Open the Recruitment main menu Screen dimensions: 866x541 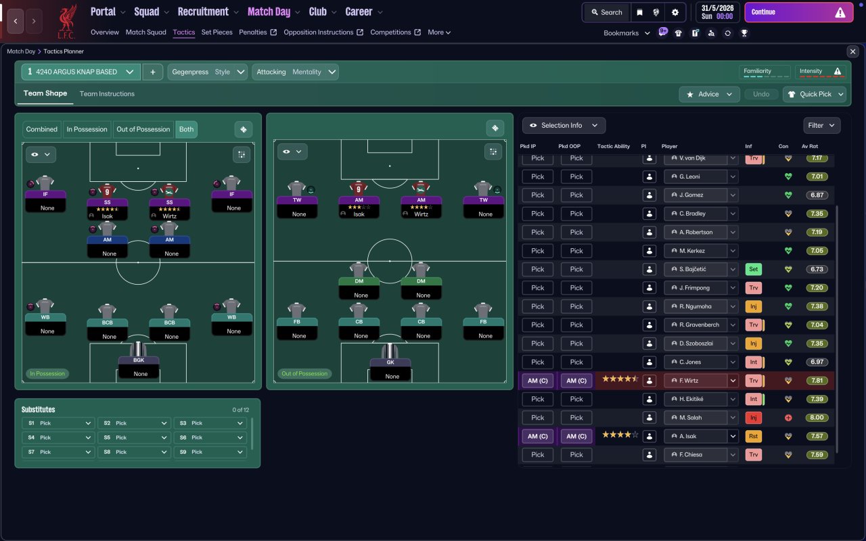(208, 11)
